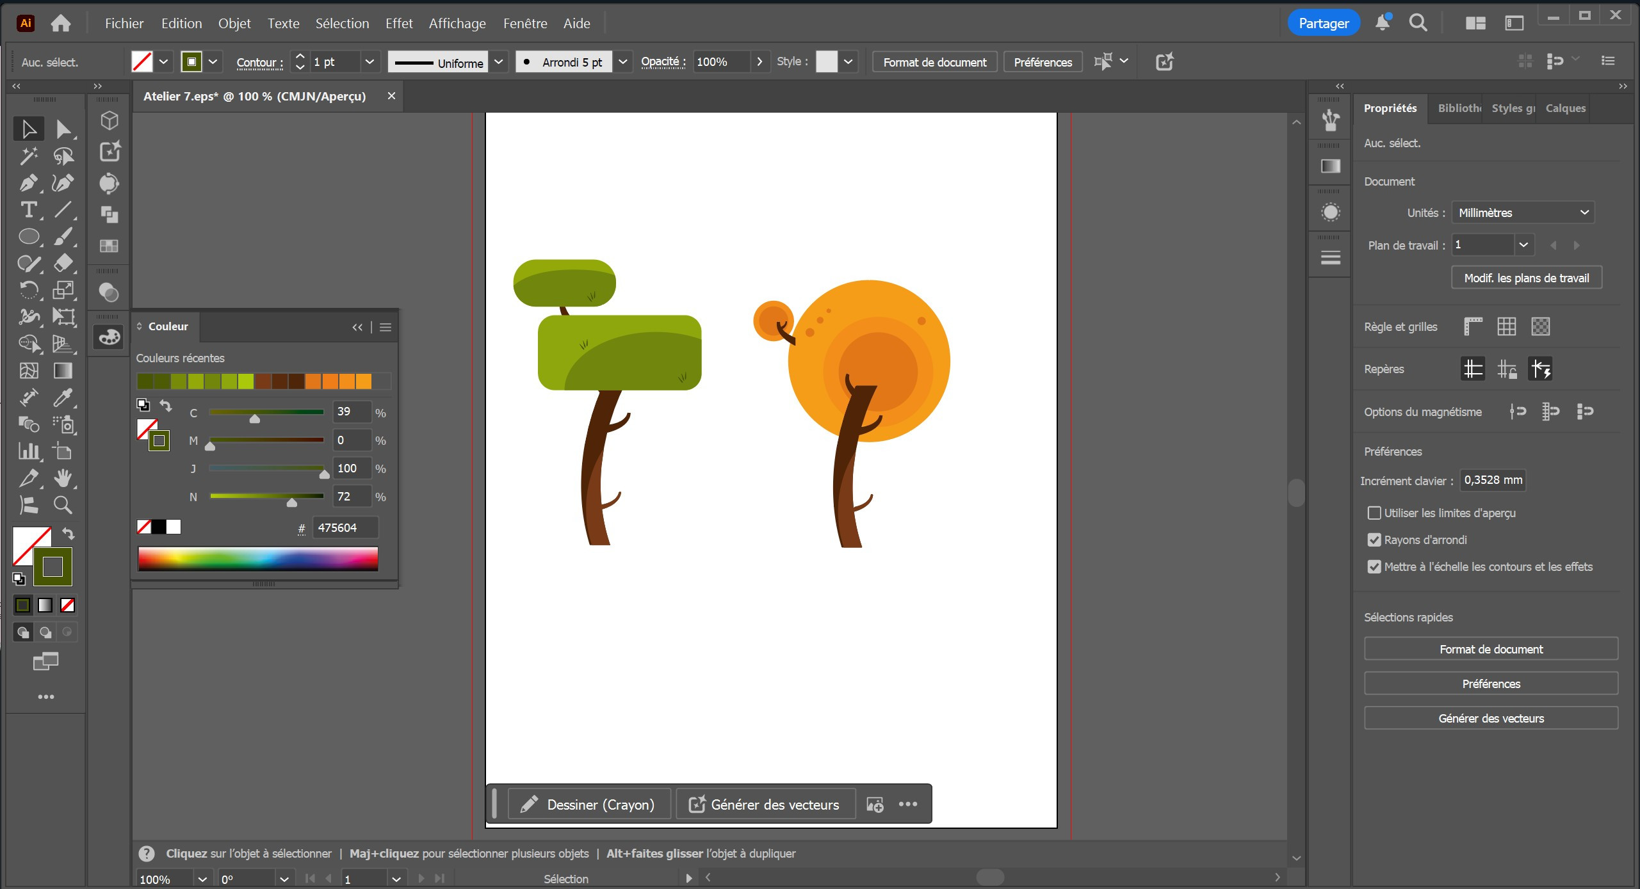Toggle Mettre à l'échelle les contours checkbox
1640x889 pixels.
pos(1374,566)
